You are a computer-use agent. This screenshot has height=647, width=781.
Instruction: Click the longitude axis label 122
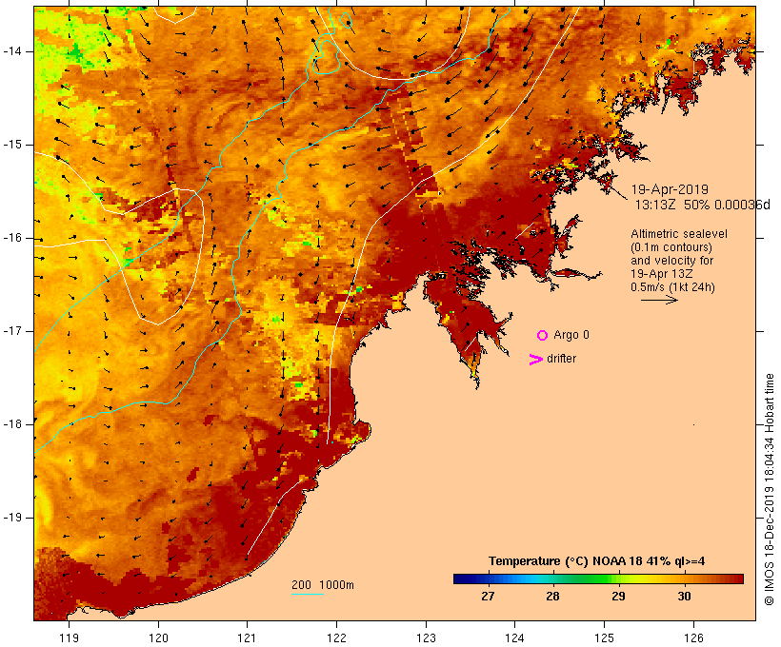[337, 638]
